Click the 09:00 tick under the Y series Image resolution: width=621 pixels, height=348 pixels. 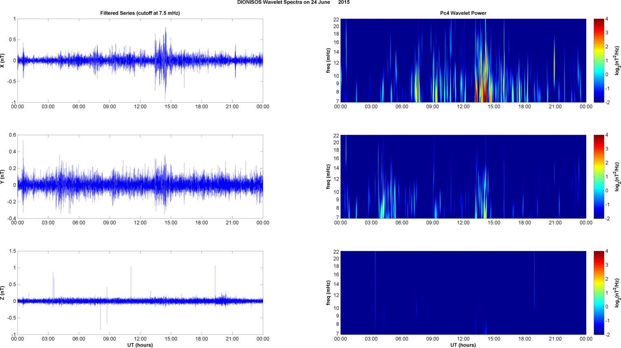click(x=110, y=223)
